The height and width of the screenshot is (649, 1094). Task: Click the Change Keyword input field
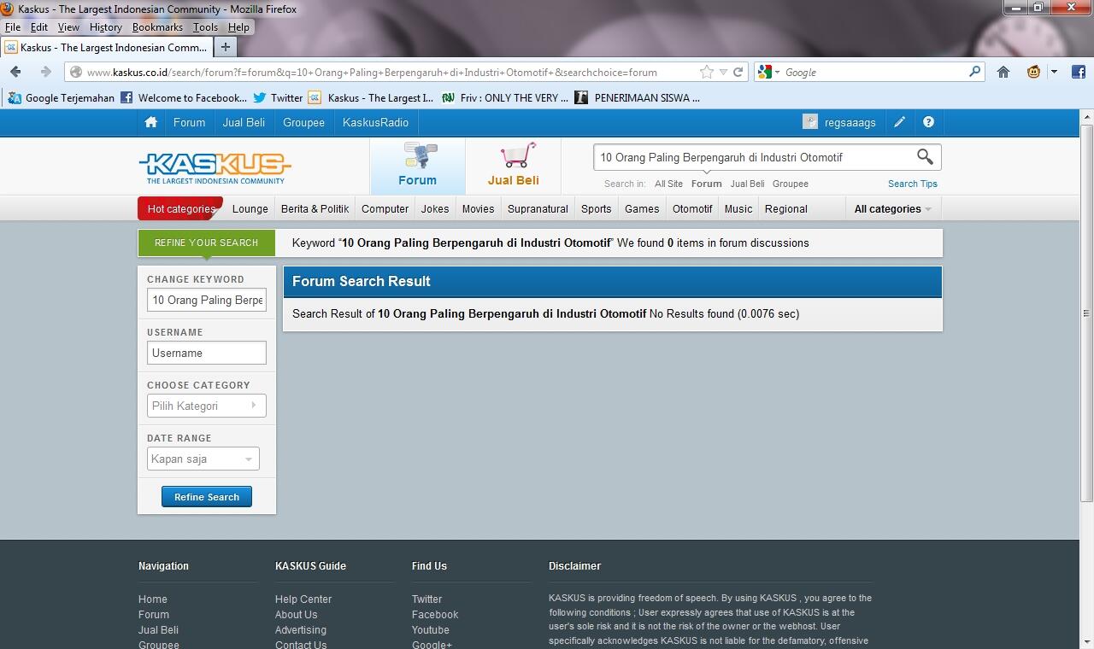point(206,300)
